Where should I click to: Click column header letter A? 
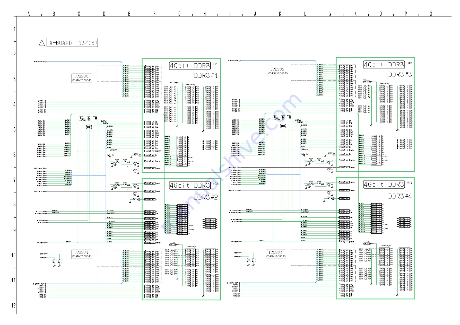[x=29, y=14]
